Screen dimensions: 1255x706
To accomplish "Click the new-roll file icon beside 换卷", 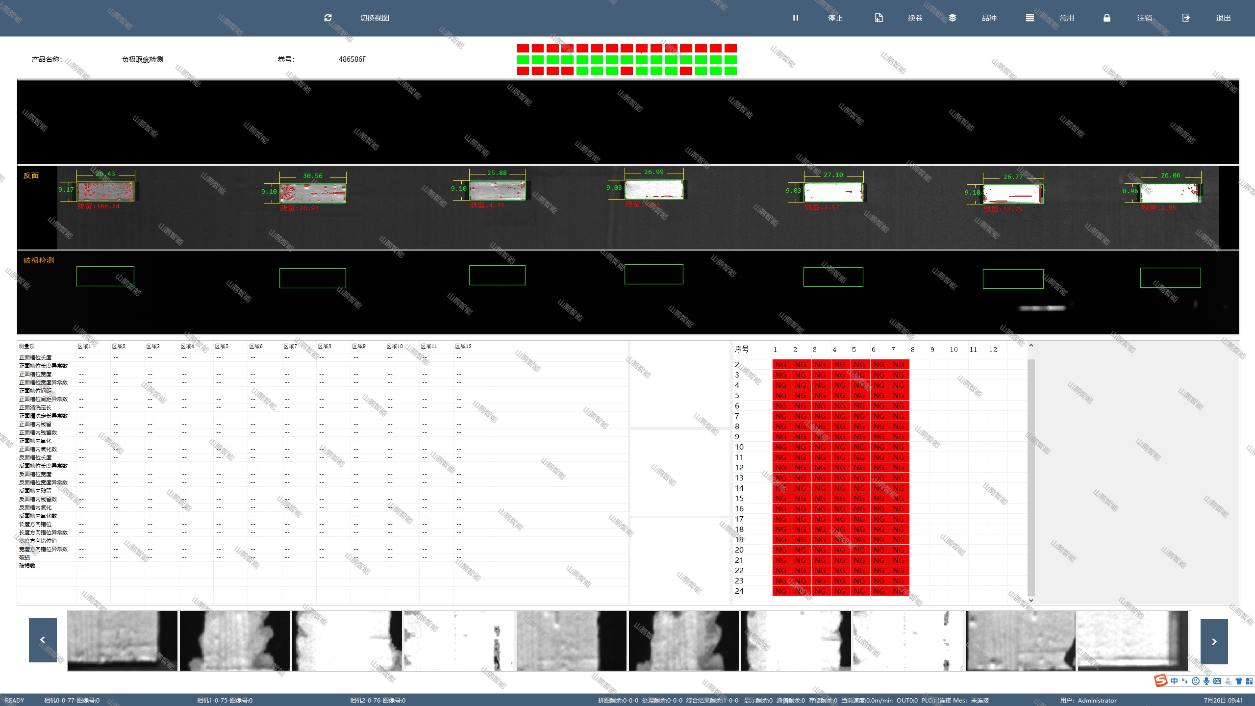I will click(878, 18).
